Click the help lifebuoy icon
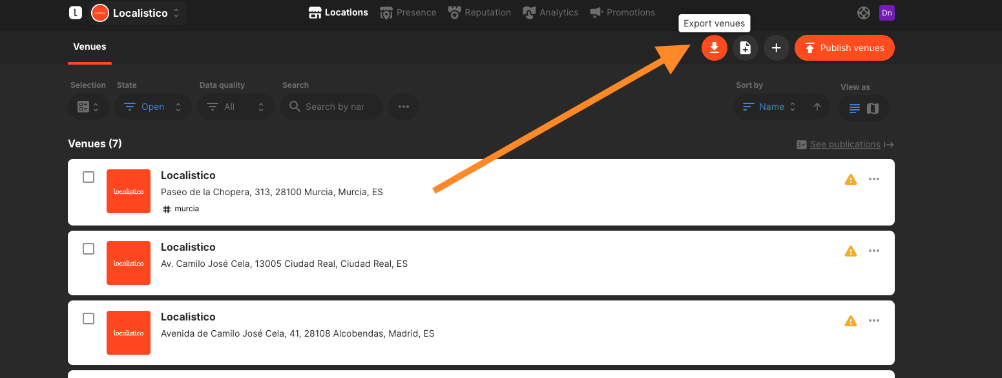Screen dimensions: 1002x378 [863, 13]
